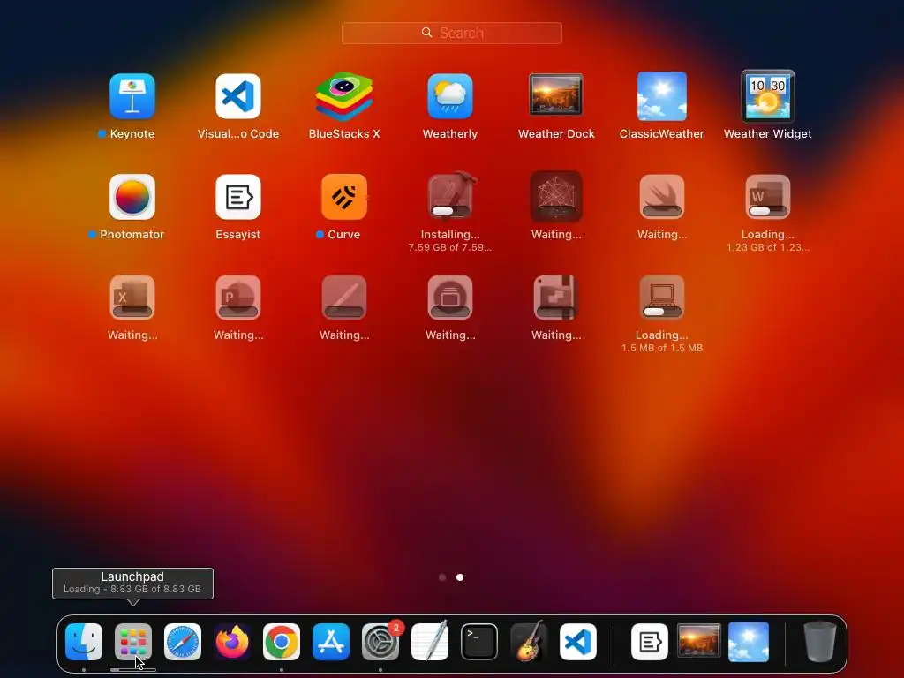
Task: Launch Visual Studio Code from Launchpad grid
Action: pos(238,95)
